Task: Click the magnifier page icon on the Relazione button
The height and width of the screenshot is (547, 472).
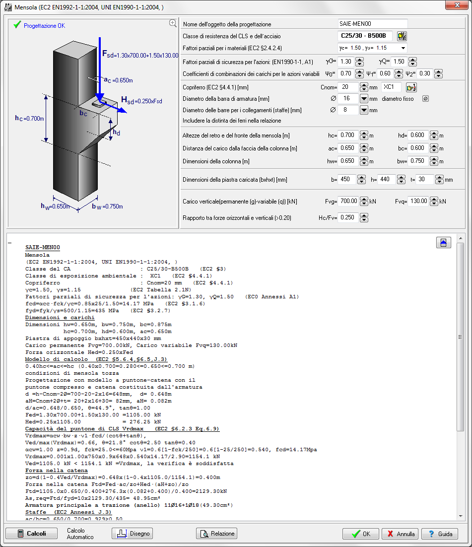Action: click(x=204, y=534)
